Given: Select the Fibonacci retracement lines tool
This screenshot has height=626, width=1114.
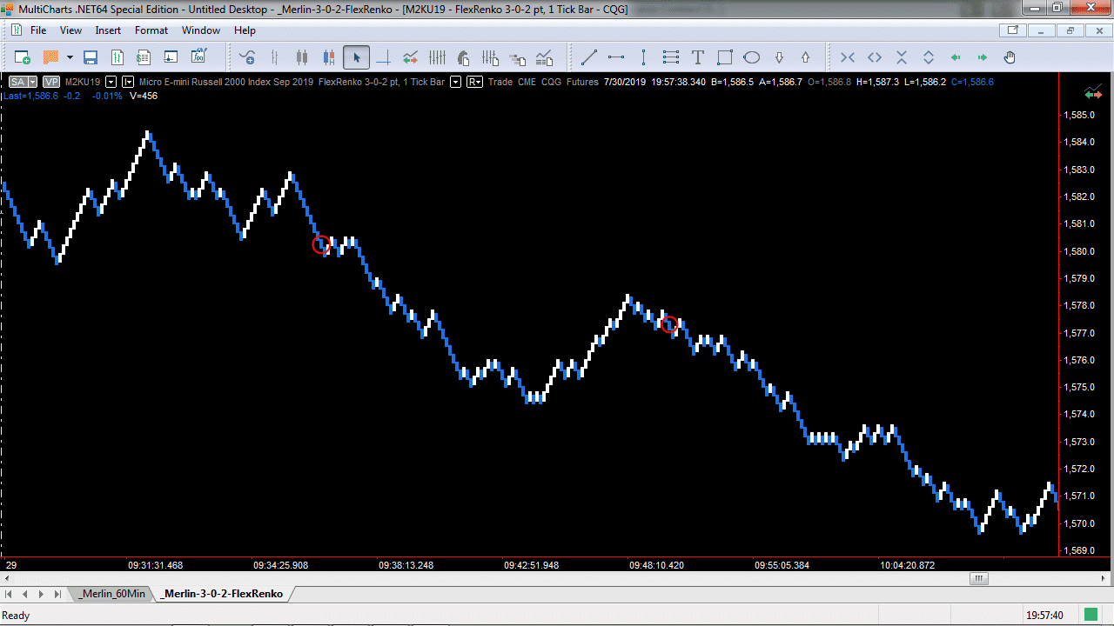Looking at the screenshot, I should (x=670, y=57).
